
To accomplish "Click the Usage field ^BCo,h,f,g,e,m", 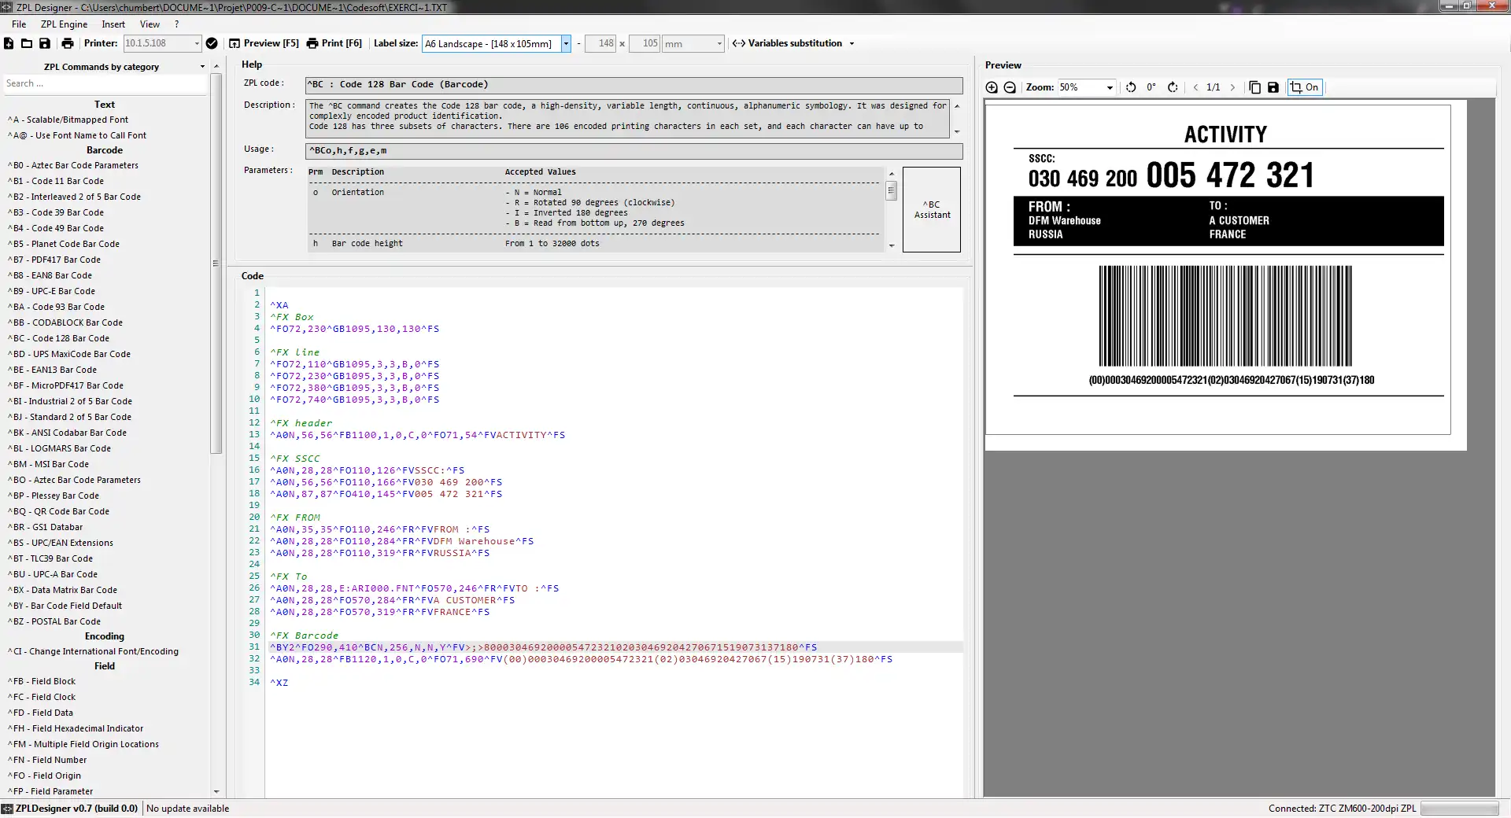I will 634,151.
